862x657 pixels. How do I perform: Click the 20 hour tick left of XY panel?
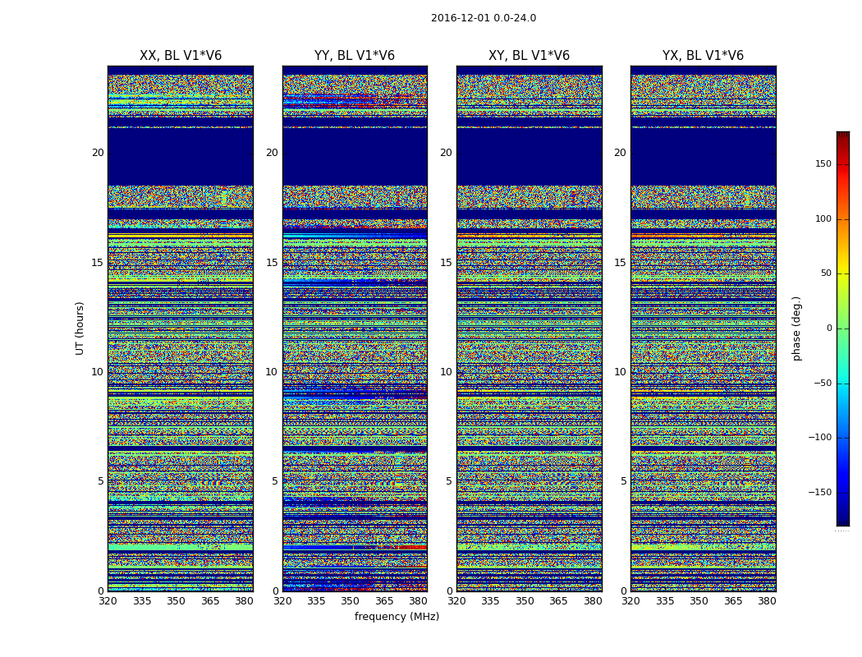point(446,153)
